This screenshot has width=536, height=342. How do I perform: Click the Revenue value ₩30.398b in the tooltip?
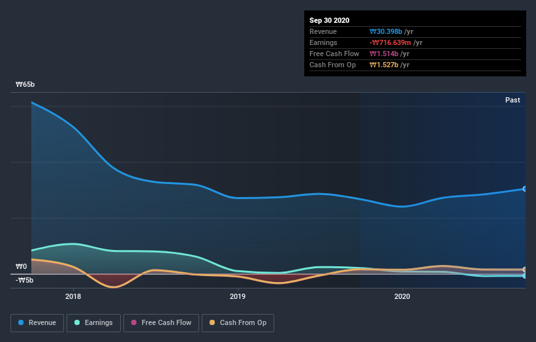386,31
